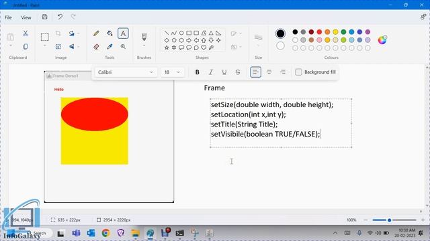The height and width of the screenshot is (241, 430).
Task: Click inside the setVisibile text line
Action: coord(265,134)
